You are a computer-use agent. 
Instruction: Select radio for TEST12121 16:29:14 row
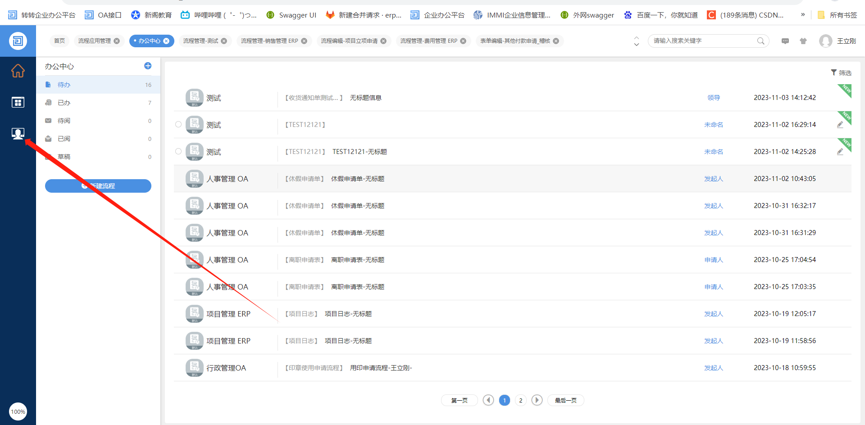pos(178,124)
